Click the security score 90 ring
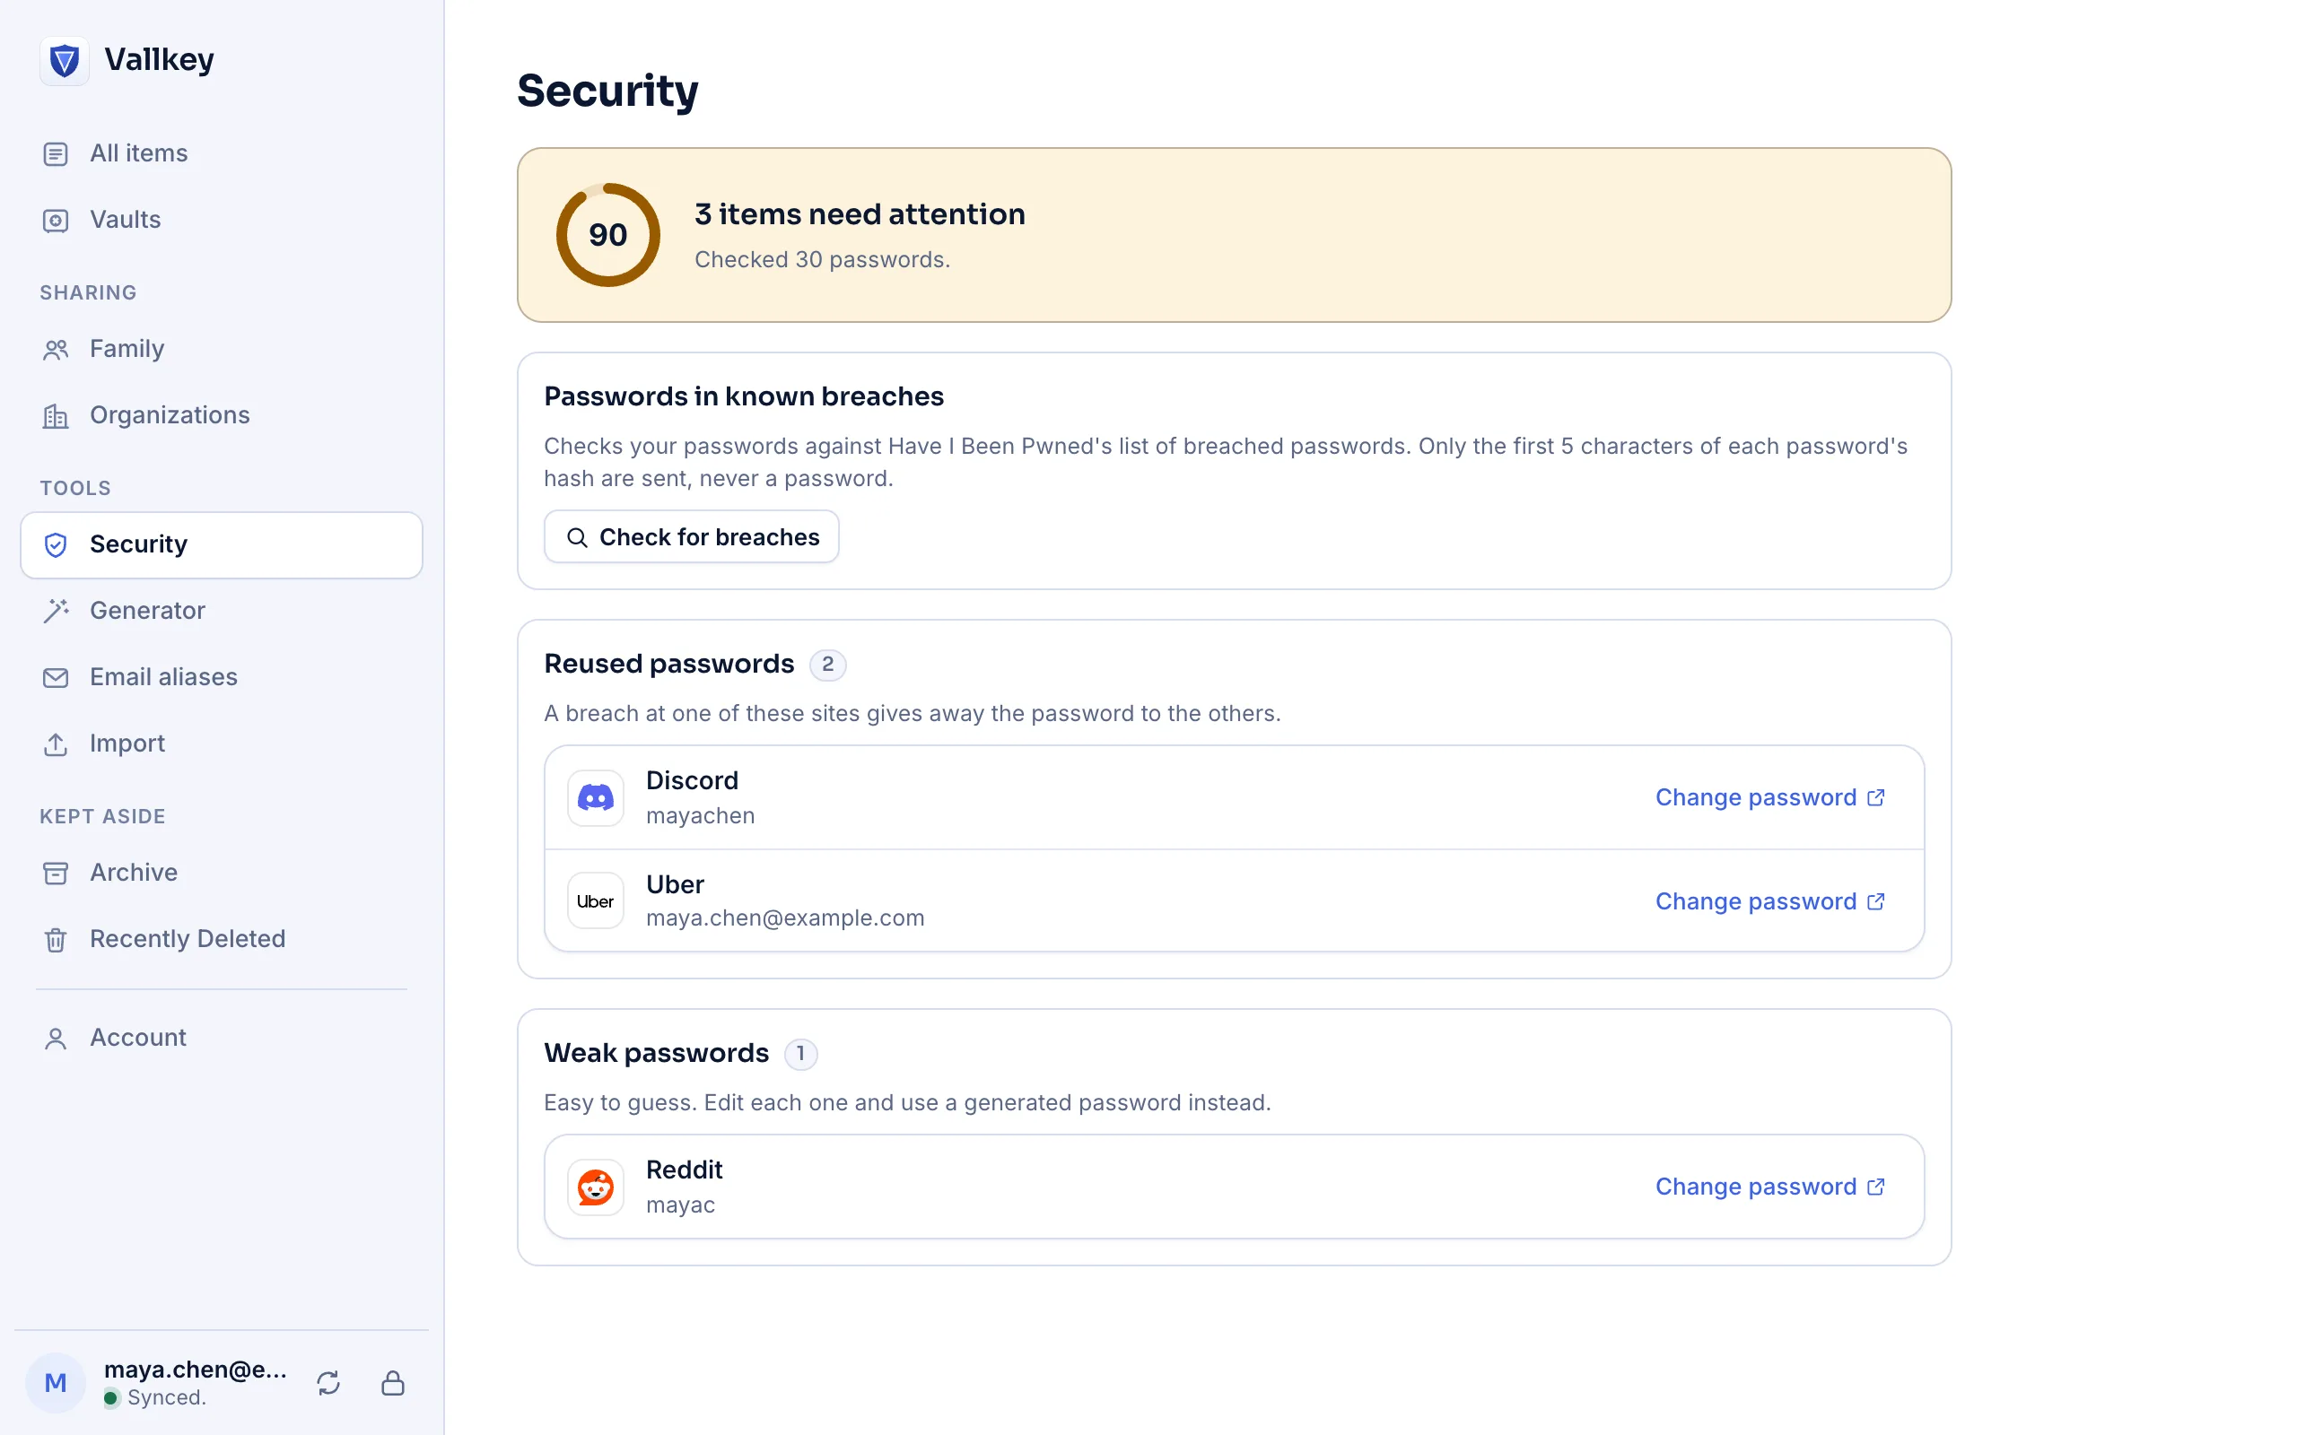Image resolution: width=2297 pixels, height=1435 pixels. pyautogui.click(x=607, y=234)
